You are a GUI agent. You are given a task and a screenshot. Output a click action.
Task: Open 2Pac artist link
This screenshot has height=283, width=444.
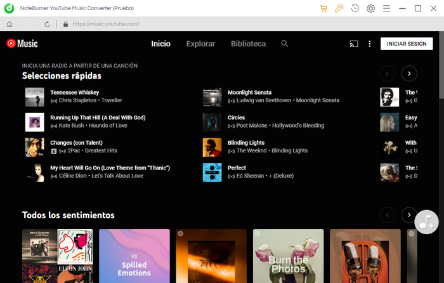74,151
